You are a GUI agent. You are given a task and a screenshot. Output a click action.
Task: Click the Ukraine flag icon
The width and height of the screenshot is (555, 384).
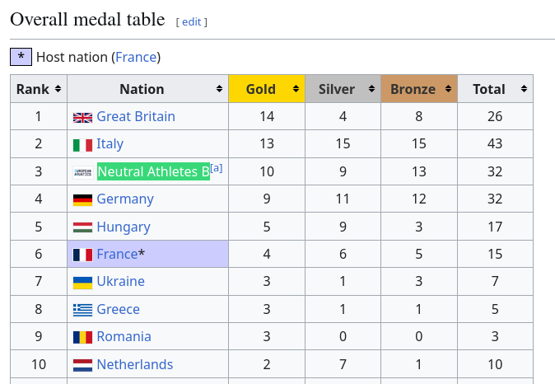click(82, 283)
